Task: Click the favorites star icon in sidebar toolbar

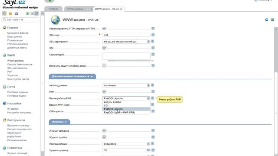Action: click(x=10, y=13)
